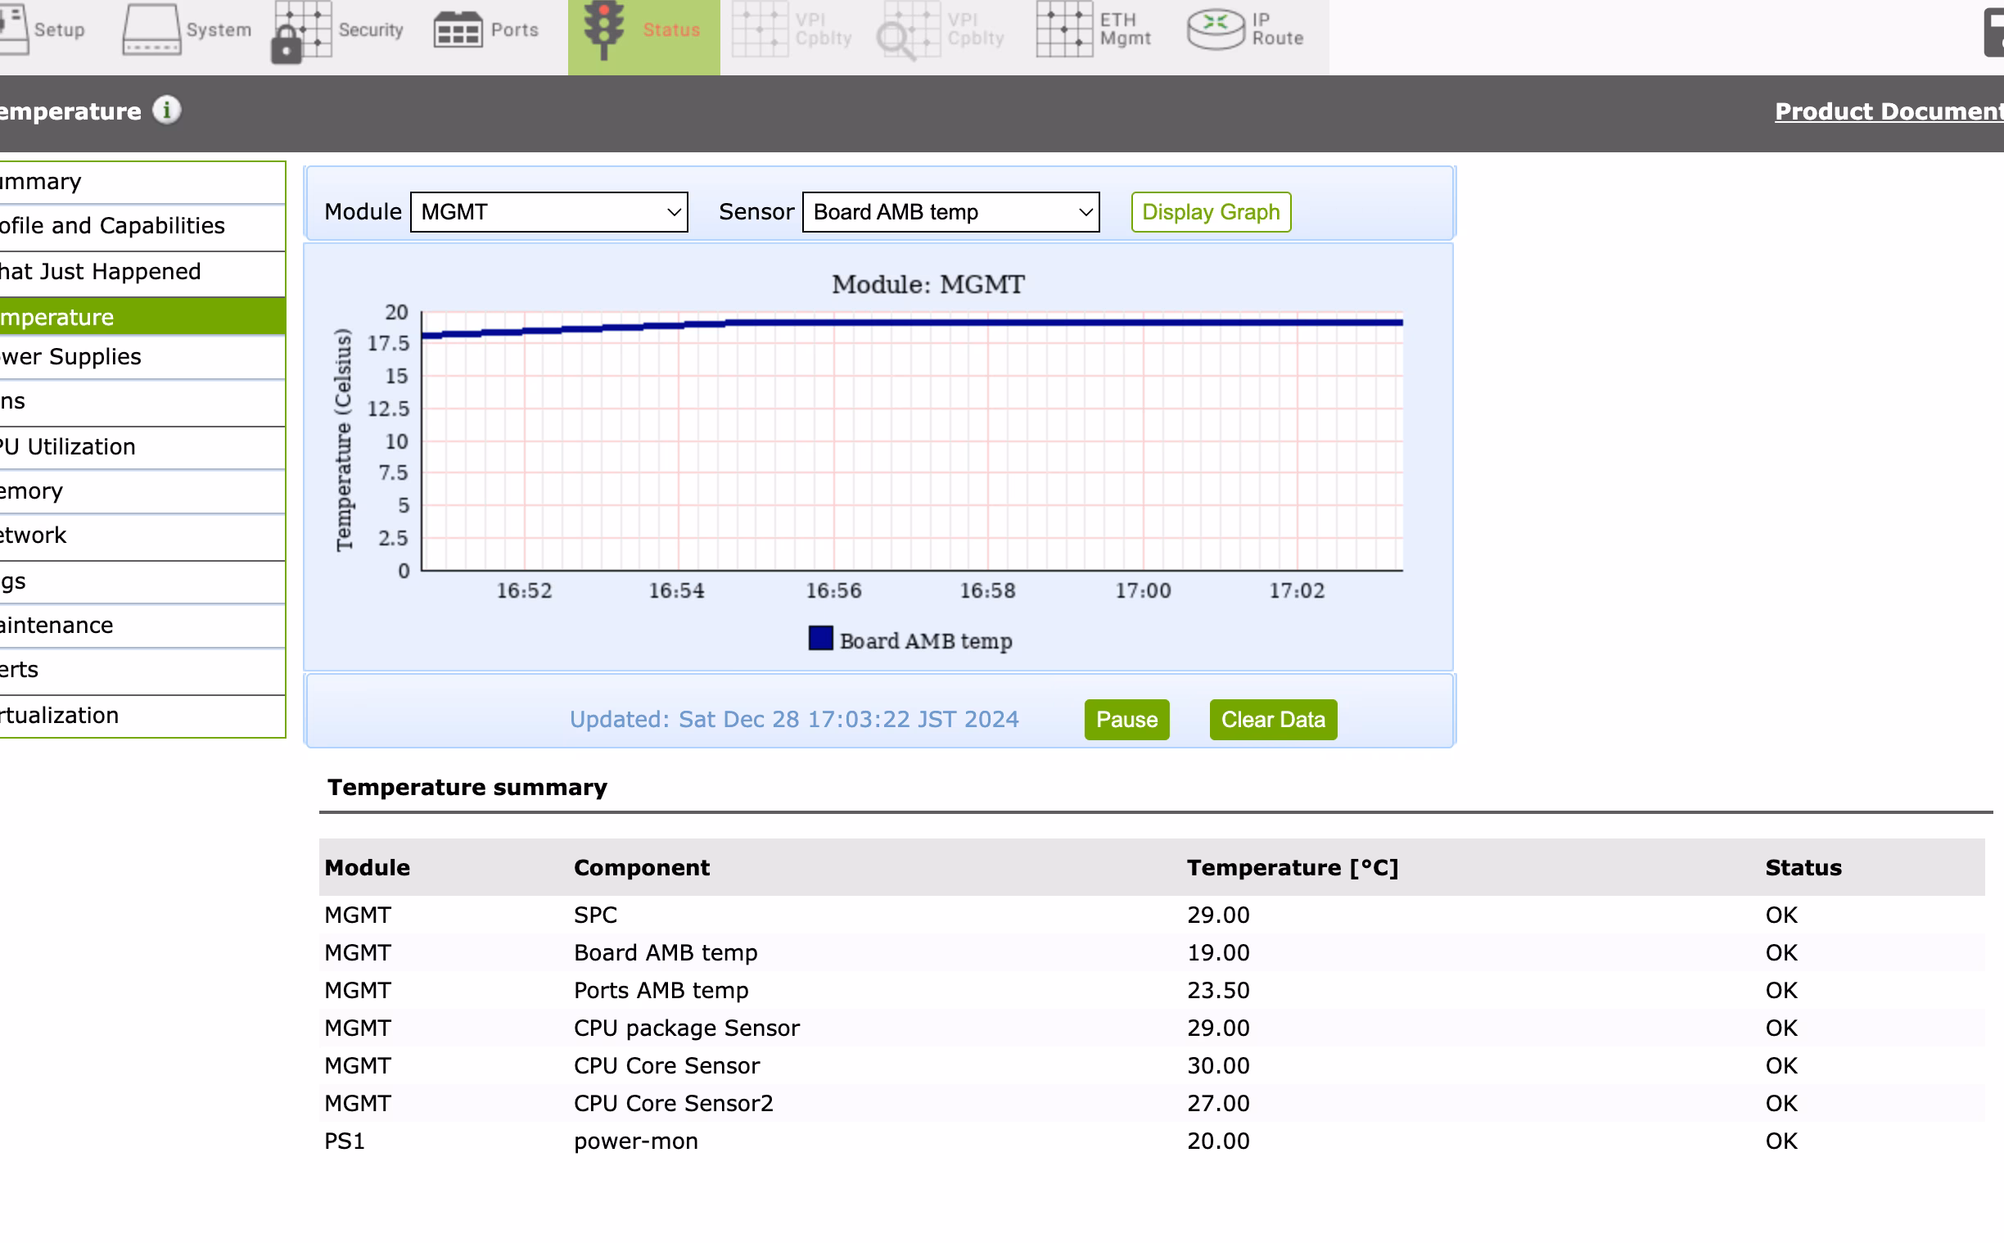The height and width of the screenshot is (1243, 2004).
Task: Open the Module dropdown set to MGMT
Action: 548,212
